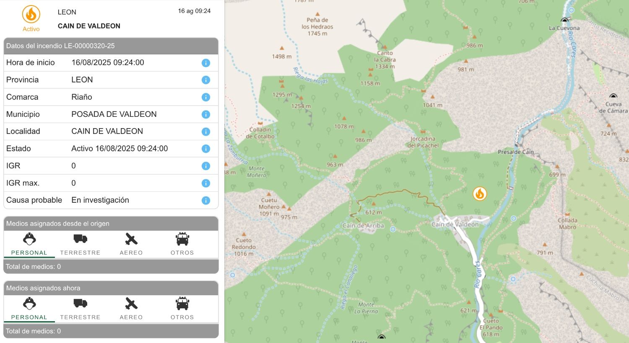The image size is (629, 343).
Task: Open info for Causa probable row
Action: coord(205,200)
